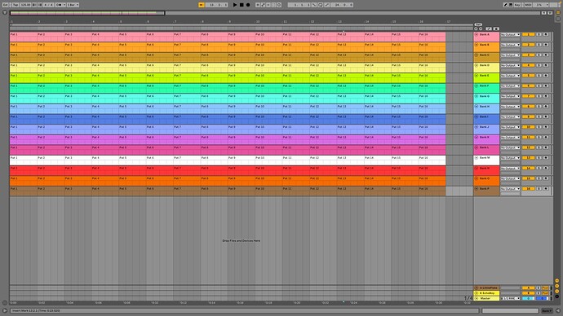Viewport: 563px width, 316px height.
Task: Click the Set locator button
Action: [478, 24]
